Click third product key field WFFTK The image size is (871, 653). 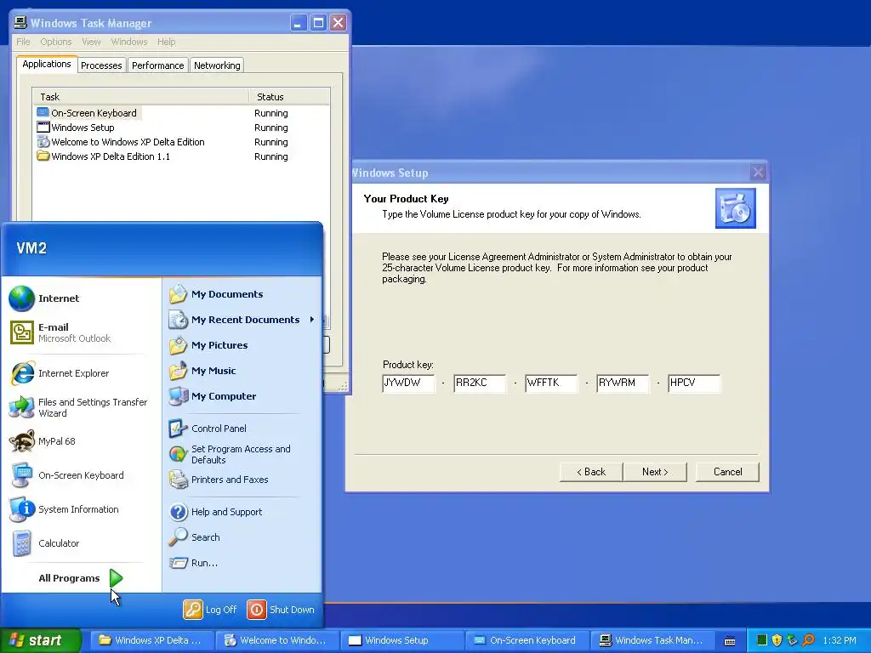pos(551,383)
